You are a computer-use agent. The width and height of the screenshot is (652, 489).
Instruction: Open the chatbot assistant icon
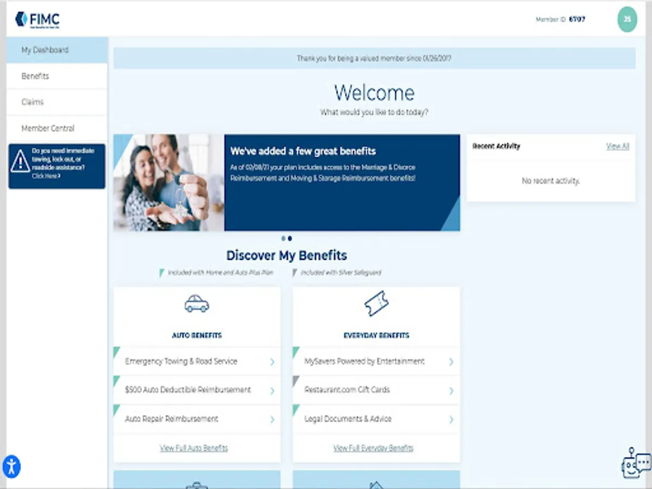point(636,463)
